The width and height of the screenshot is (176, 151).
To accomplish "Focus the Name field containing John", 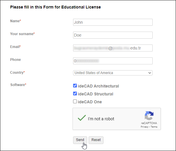I will [x=113, y=22].
